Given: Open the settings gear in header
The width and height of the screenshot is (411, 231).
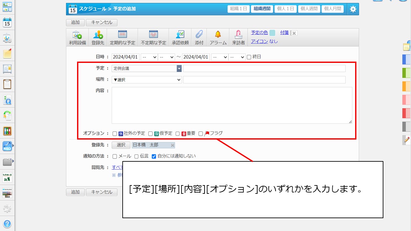Looking at the screenshot, I should pyautogui.click(x=353, y=9).
